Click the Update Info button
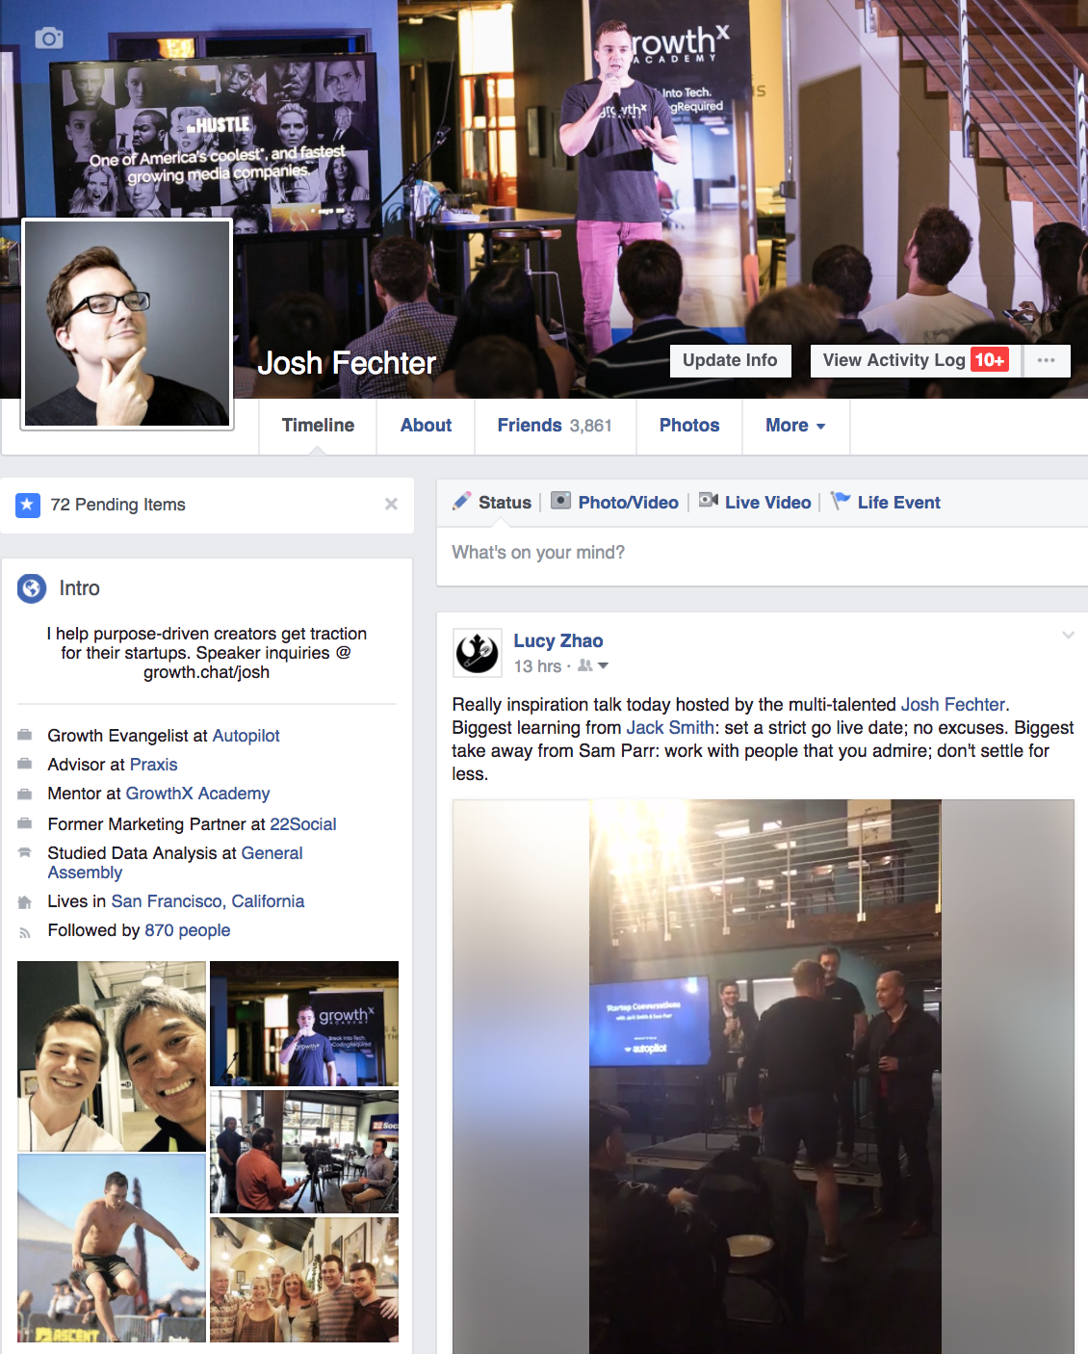 coord(730,360)
